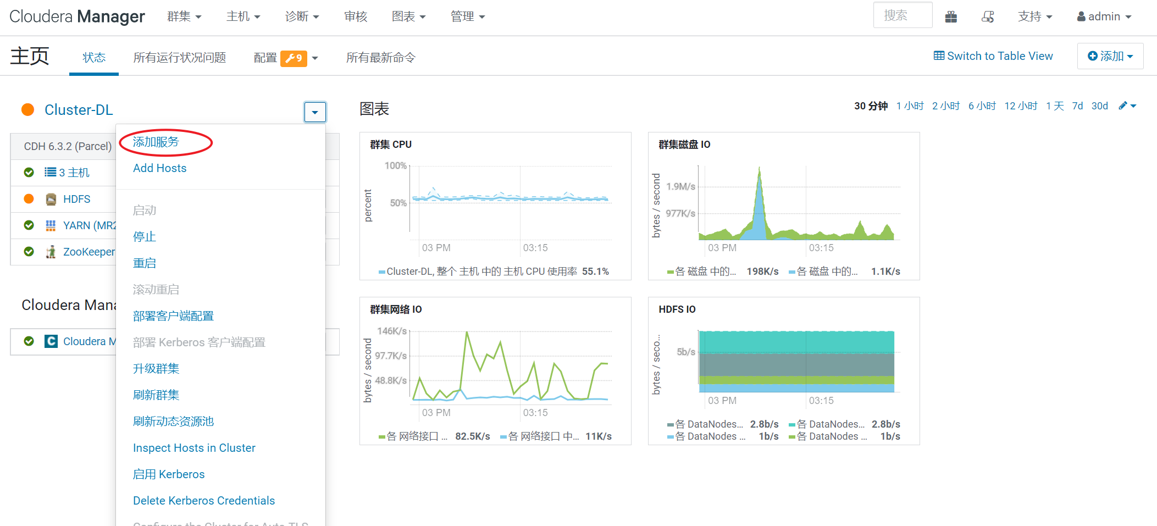Open the 支持 dropdown menu
Screen dimensions: 1157x526
pyautogui.click(x=1034, y=16)
